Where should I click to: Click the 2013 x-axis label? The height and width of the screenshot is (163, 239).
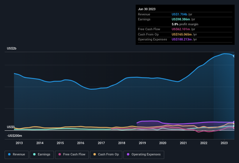click(19, 143)
